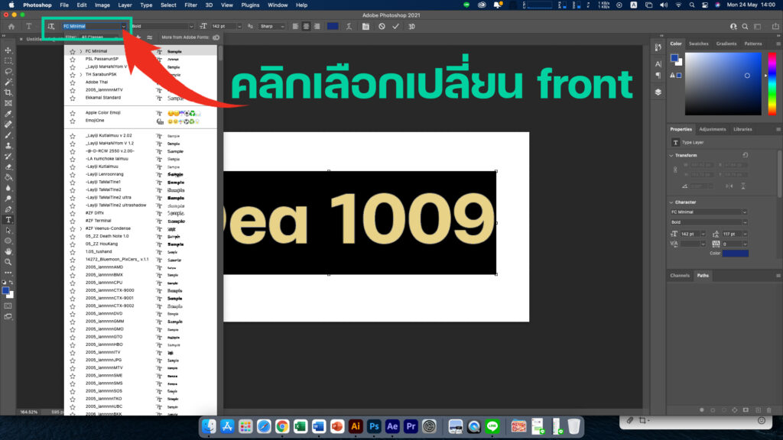Open Illustrator from the Dock
This screenshot has height=440, width=783.
(x=356, y=426)
